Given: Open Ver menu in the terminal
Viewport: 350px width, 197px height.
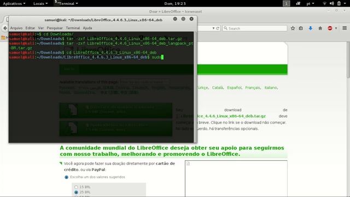Looking at the screenshot, I should (x=41, y=28).
